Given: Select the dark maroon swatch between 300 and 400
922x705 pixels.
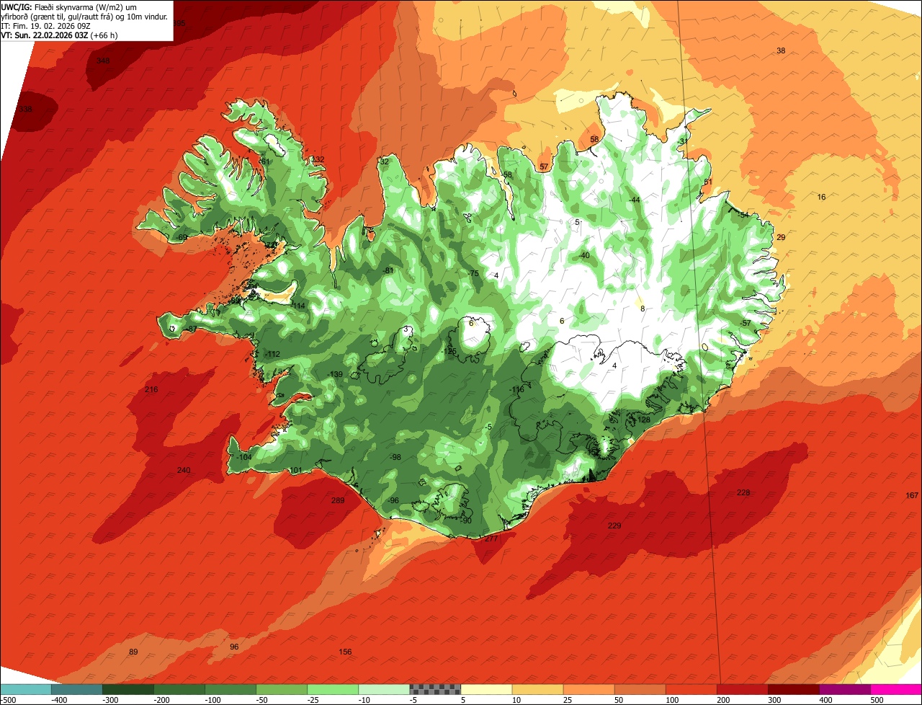Looking at the screenshot, I should (x=793, y=689).
